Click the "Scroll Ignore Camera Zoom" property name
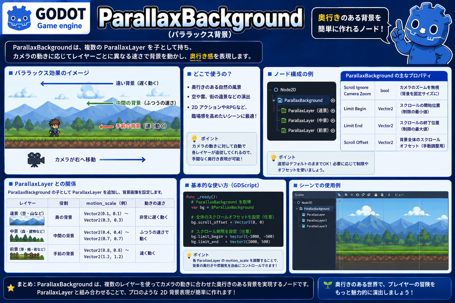 (x=357, y=91)
